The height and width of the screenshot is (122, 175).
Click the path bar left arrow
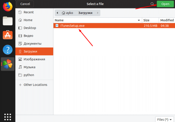tap(57, 13)
